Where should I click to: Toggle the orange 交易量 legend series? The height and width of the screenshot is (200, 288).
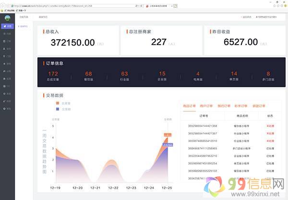[x=64, y=103]
